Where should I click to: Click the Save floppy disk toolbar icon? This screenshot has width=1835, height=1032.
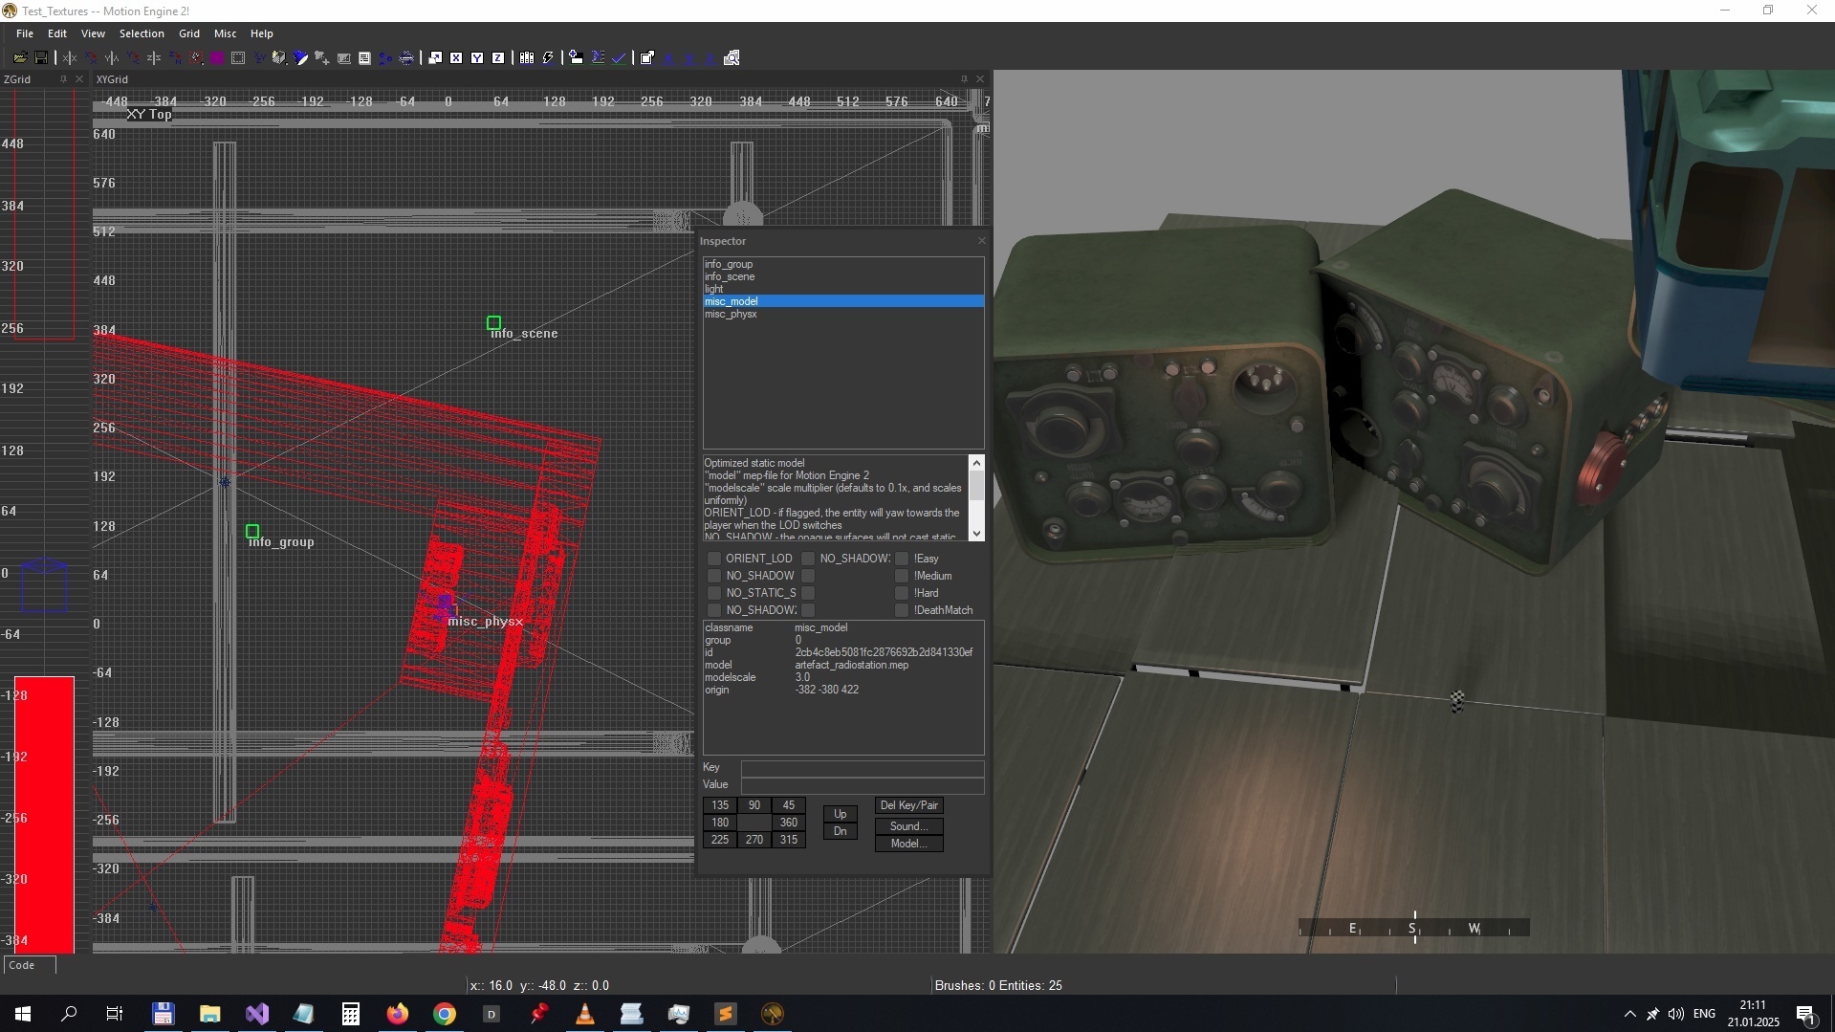(x=41, y=57)
